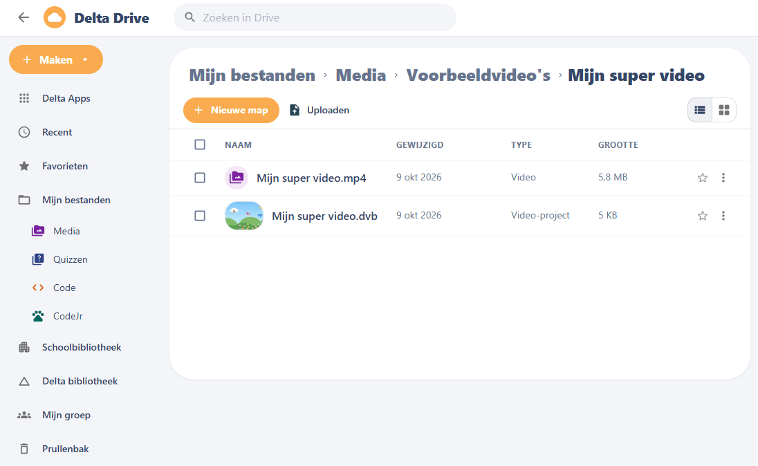758x466 pixels.
Task: Expand the Maken dropdown arrow
Action: [x=85, y=59]
